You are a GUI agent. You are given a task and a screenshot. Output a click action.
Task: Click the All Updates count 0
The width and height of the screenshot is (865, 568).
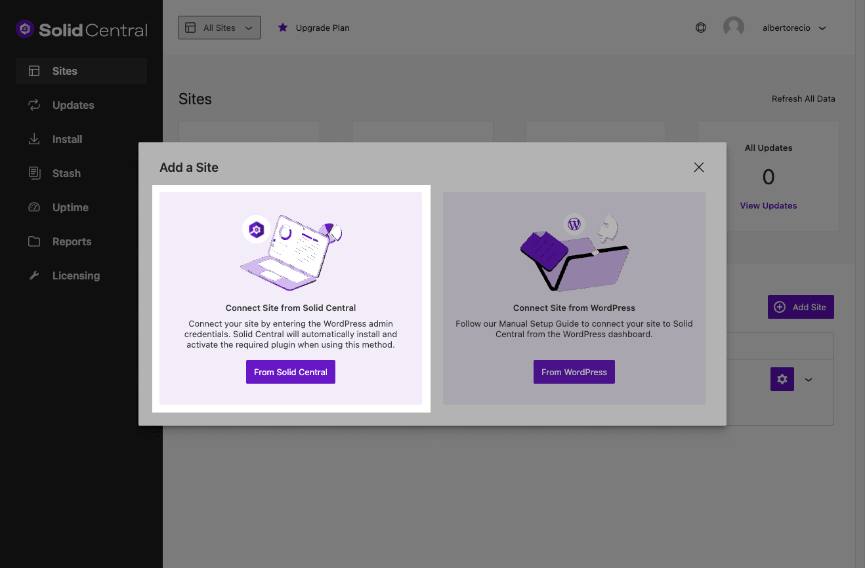click(769, 177)
